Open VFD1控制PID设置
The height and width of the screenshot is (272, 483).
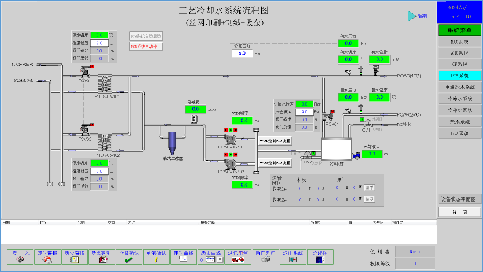275,141
